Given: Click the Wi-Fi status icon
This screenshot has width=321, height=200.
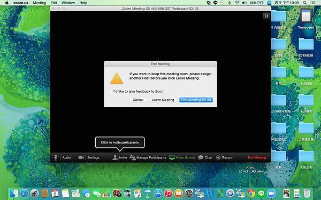Looking at the screenshot, I should tap(237, 3).
